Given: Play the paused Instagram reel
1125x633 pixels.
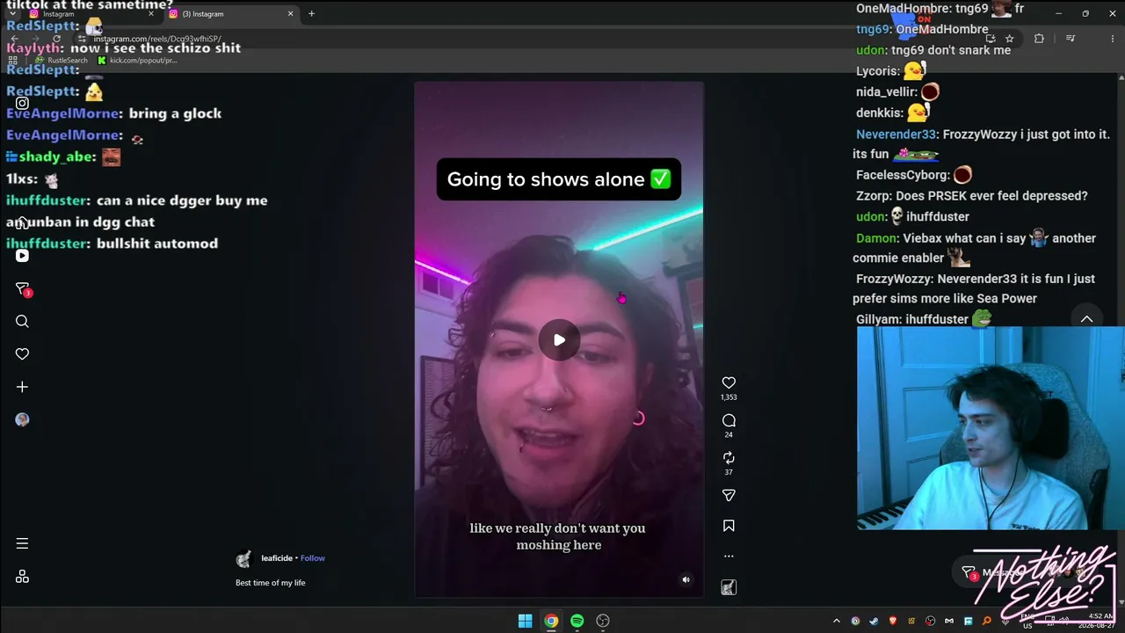Looking at the screenshot, I should click(559, 340).
